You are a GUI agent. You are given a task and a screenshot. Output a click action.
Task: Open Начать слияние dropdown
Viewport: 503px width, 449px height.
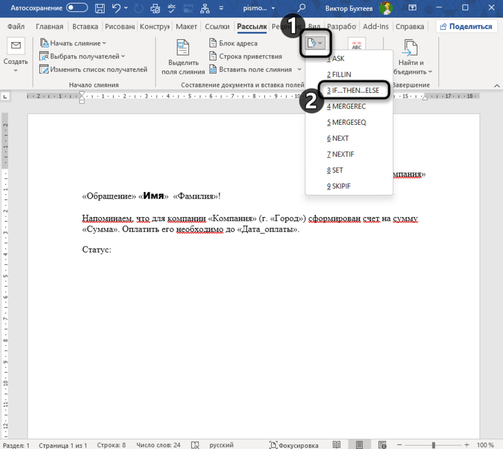click(73, 43)
